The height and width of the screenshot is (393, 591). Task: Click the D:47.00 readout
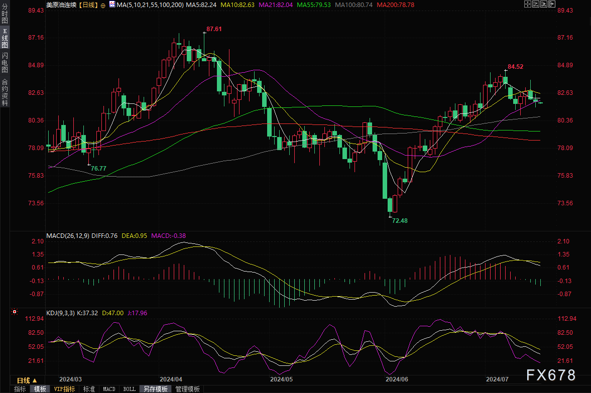click(x=112, y=313)
